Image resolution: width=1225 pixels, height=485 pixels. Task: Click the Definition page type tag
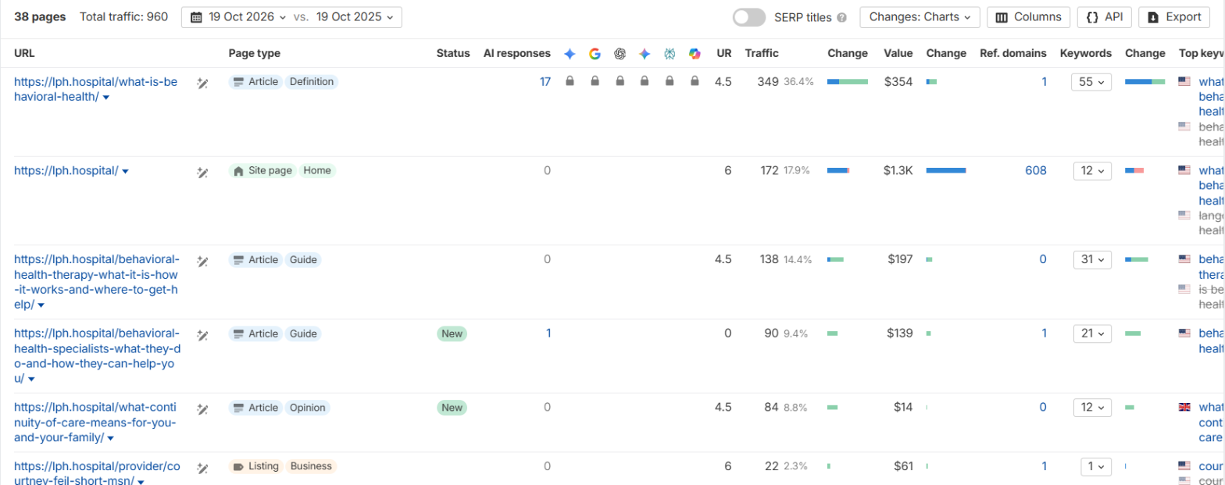point(312,81)
